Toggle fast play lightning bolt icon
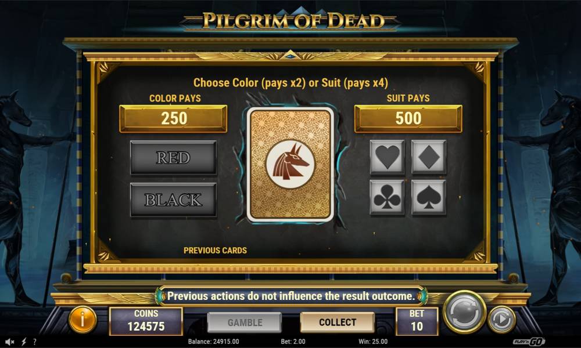This screenshot has height=348, width=581. (24, 342)
